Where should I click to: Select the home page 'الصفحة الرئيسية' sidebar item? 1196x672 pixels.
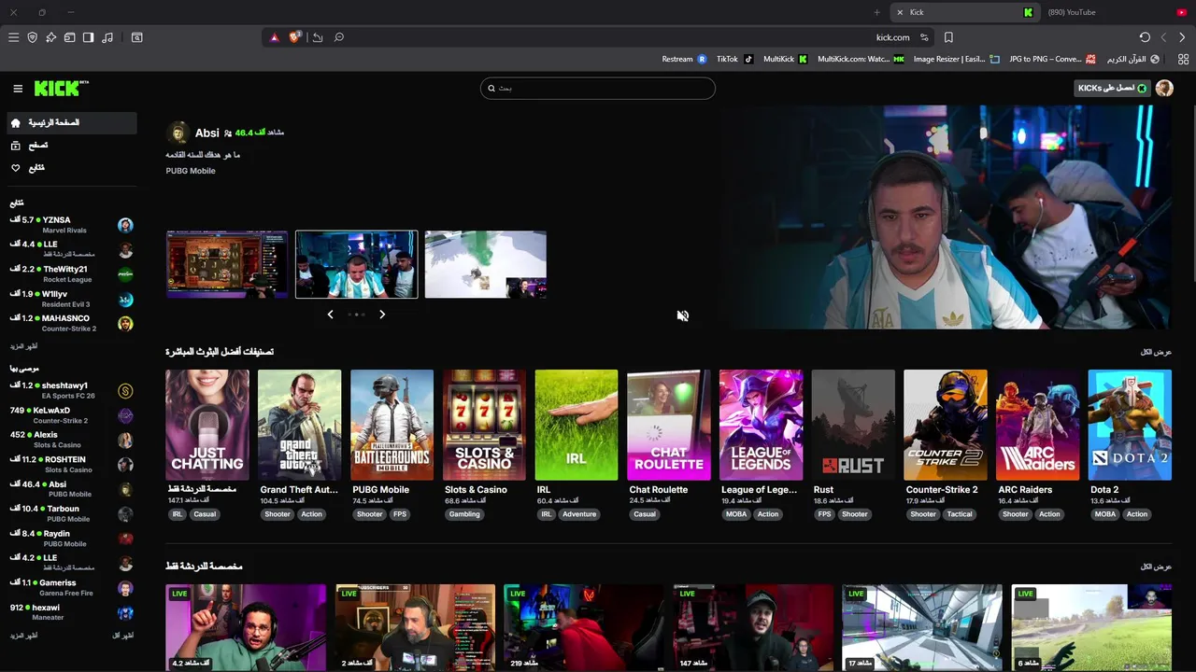(x=72, y=123)
